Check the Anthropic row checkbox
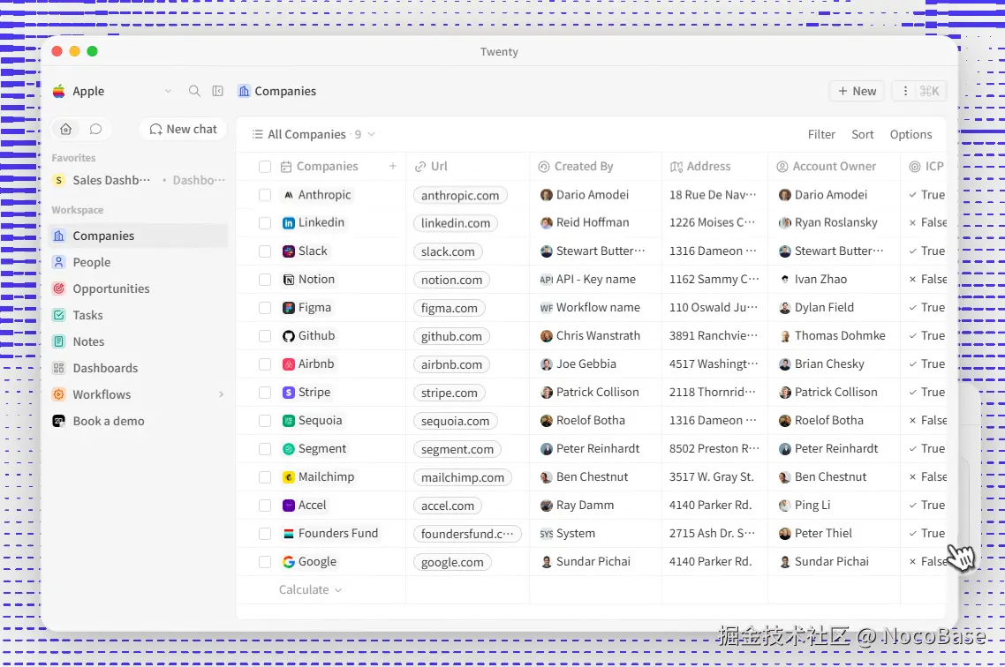The height and width of the screenshot is (667, 1005). coord(265,195)
